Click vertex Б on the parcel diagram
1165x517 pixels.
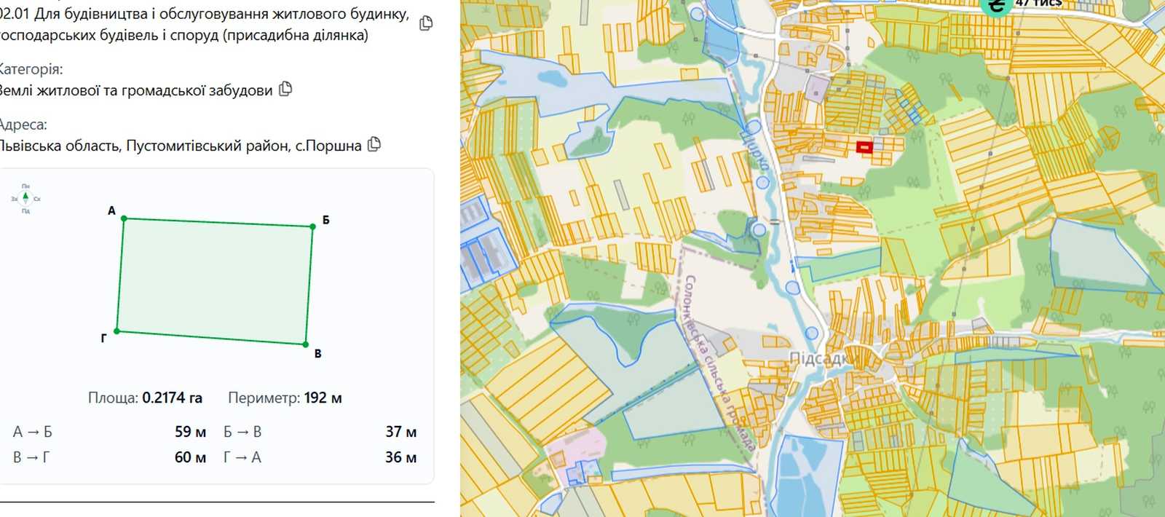point(313,226)
